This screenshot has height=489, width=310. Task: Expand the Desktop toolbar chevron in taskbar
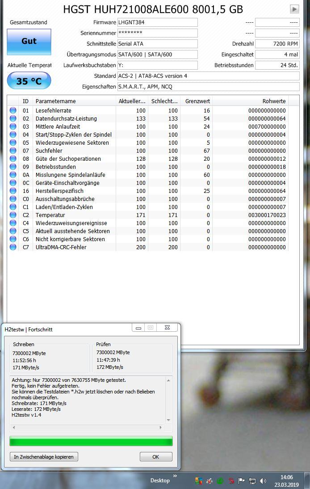pos(175,476)
